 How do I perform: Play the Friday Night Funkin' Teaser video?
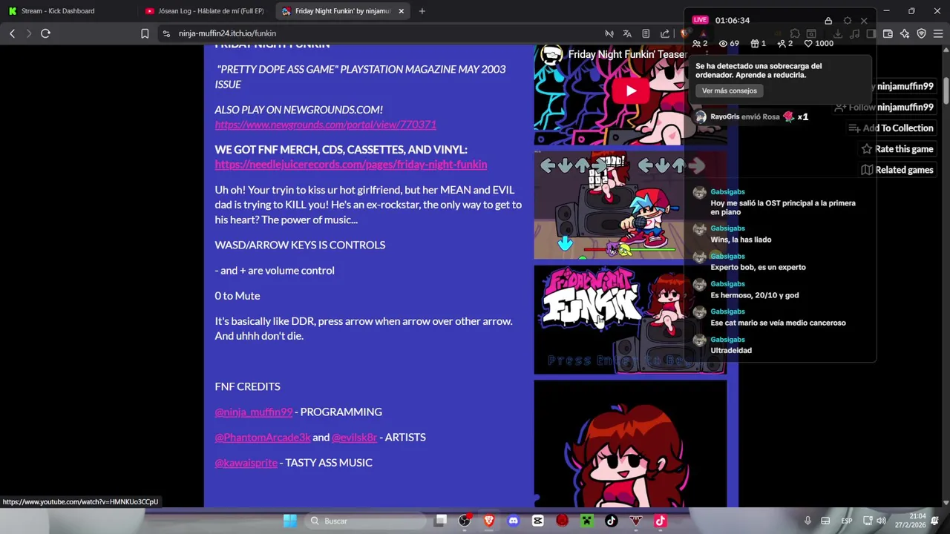(x=630, y=91)
